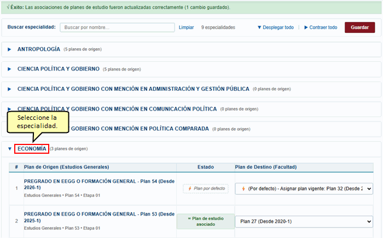
Task: Collapse the ECONOMÍA section arrow
Action: (9, 149)
